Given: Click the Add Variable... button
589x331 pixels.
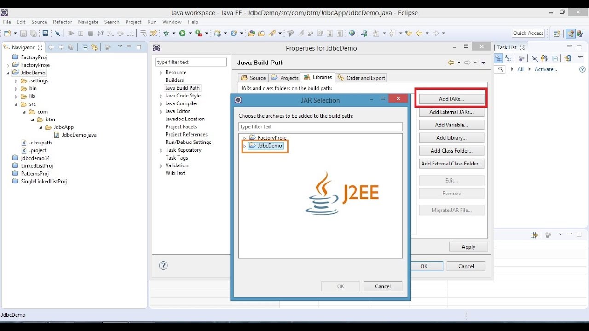Looking at the screenshot, I should 451,125.
